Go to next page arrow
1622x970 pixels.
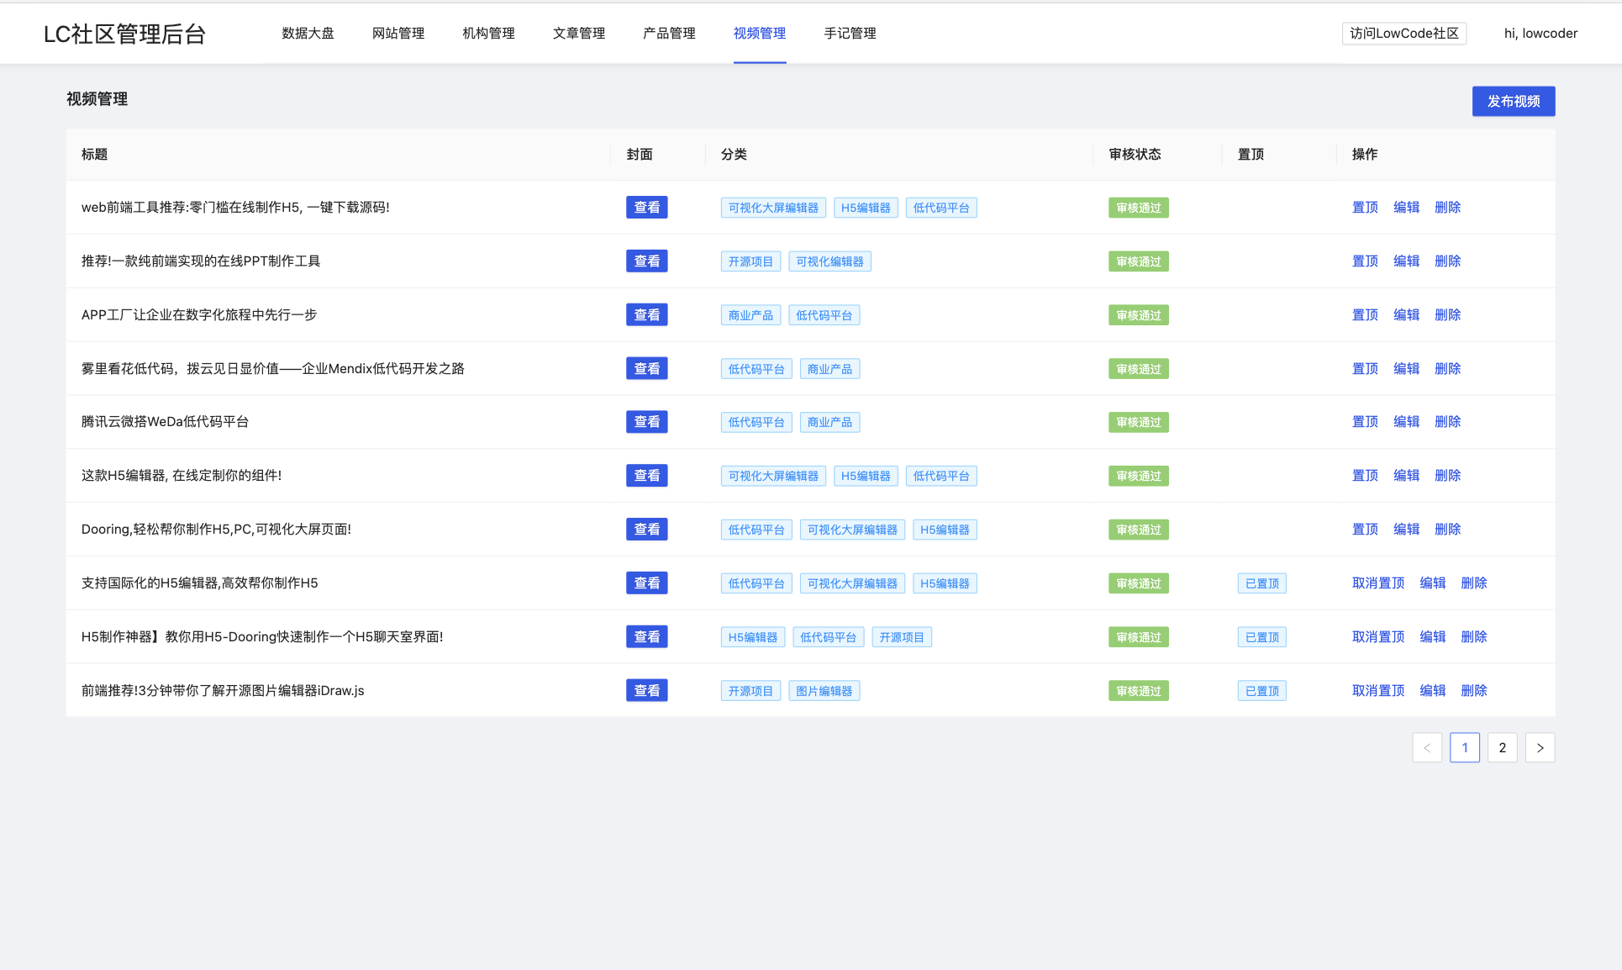tap(1540, 747)
